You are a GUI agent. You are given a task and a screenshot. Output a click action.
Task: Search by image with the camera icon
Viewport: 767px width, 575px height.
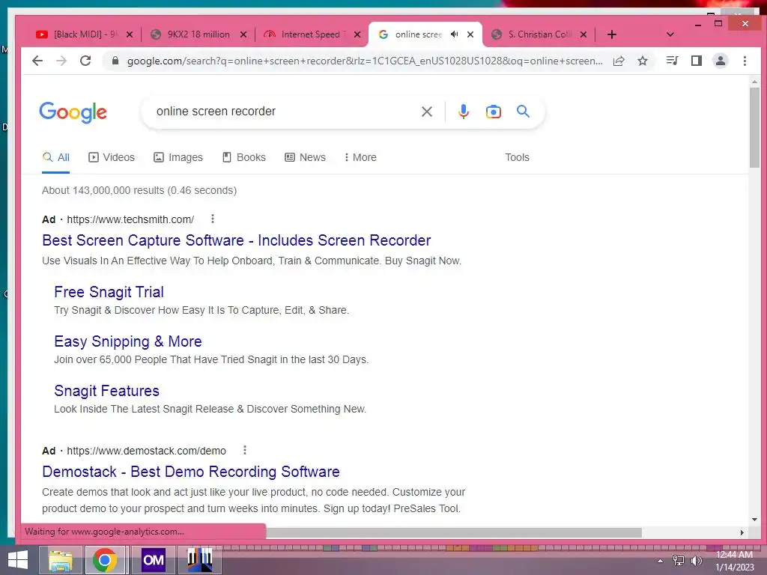(x=493, y=112)
